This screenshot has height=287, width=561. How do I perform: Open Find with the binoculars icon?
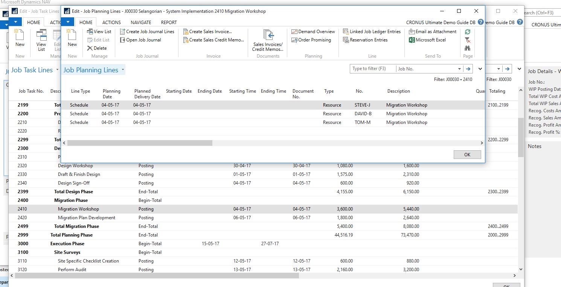467,48
